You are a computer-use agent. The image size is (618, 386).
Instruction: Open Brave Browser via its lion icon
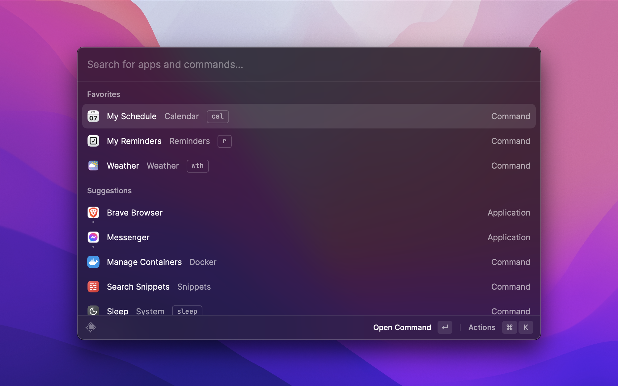tap(93, 212)
